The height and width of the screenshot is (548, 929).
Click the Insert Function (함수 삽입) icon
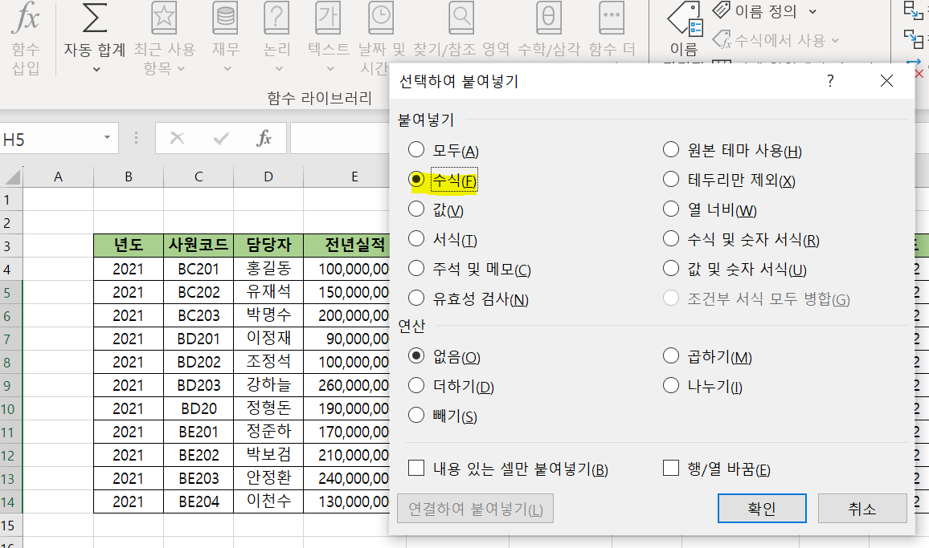(x=26, y=17)
